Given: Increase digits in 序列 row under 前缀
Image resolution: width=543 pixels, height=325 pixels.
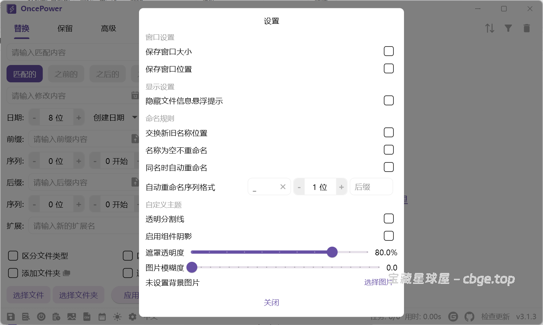Looking at the screenshot, I should (x=79, y=161).
